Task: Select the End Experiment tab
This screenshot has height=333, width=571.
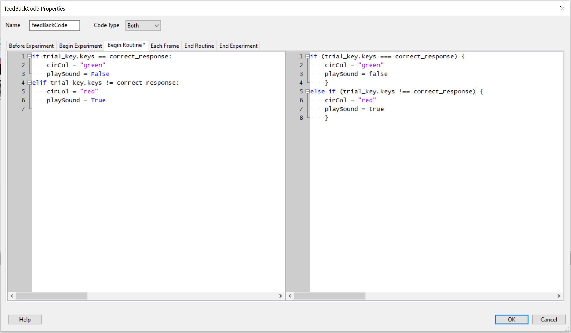Action: [x=238, y=46]
